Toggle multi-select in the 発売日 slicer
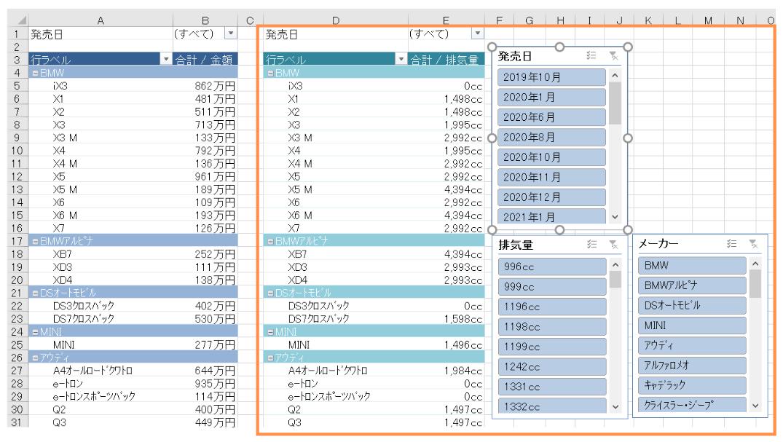Viewport: 783px width, 442px height. click(592, 56)
